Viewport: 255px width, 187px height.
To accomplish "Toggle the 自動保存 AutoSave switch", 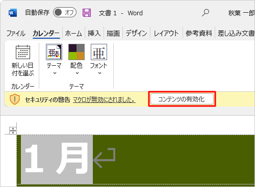I will (65, 12).
